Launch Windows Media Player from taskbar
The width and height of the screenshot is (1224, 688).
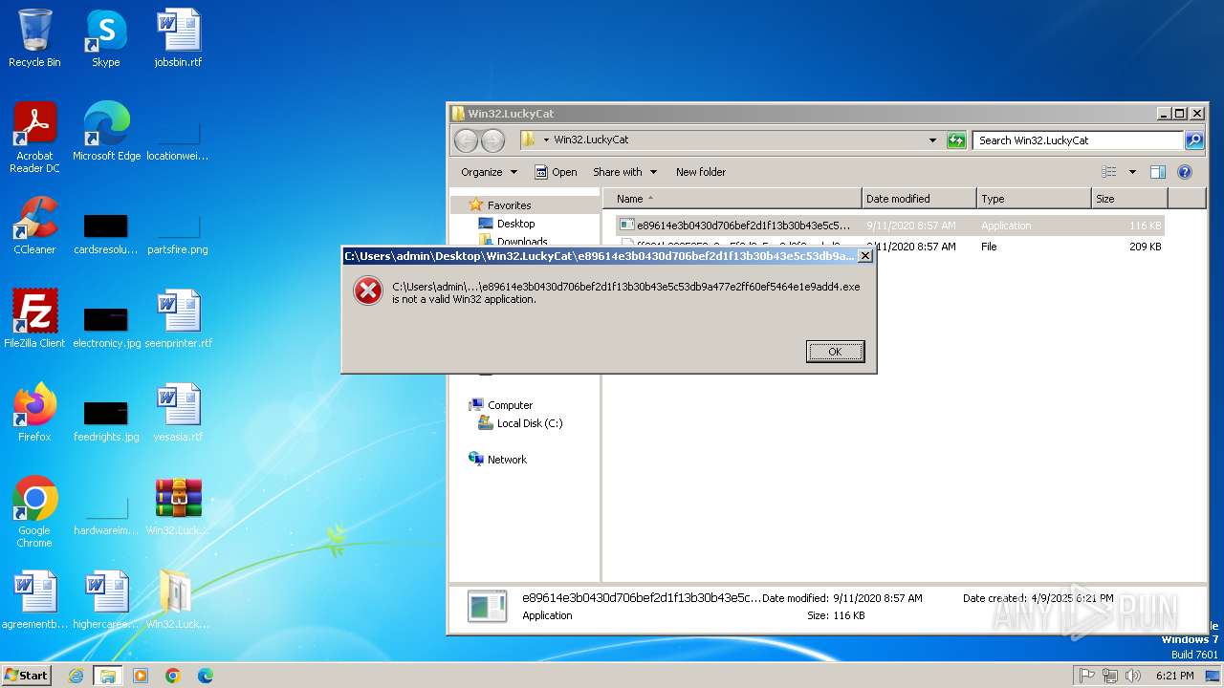[x=141, y=676]
